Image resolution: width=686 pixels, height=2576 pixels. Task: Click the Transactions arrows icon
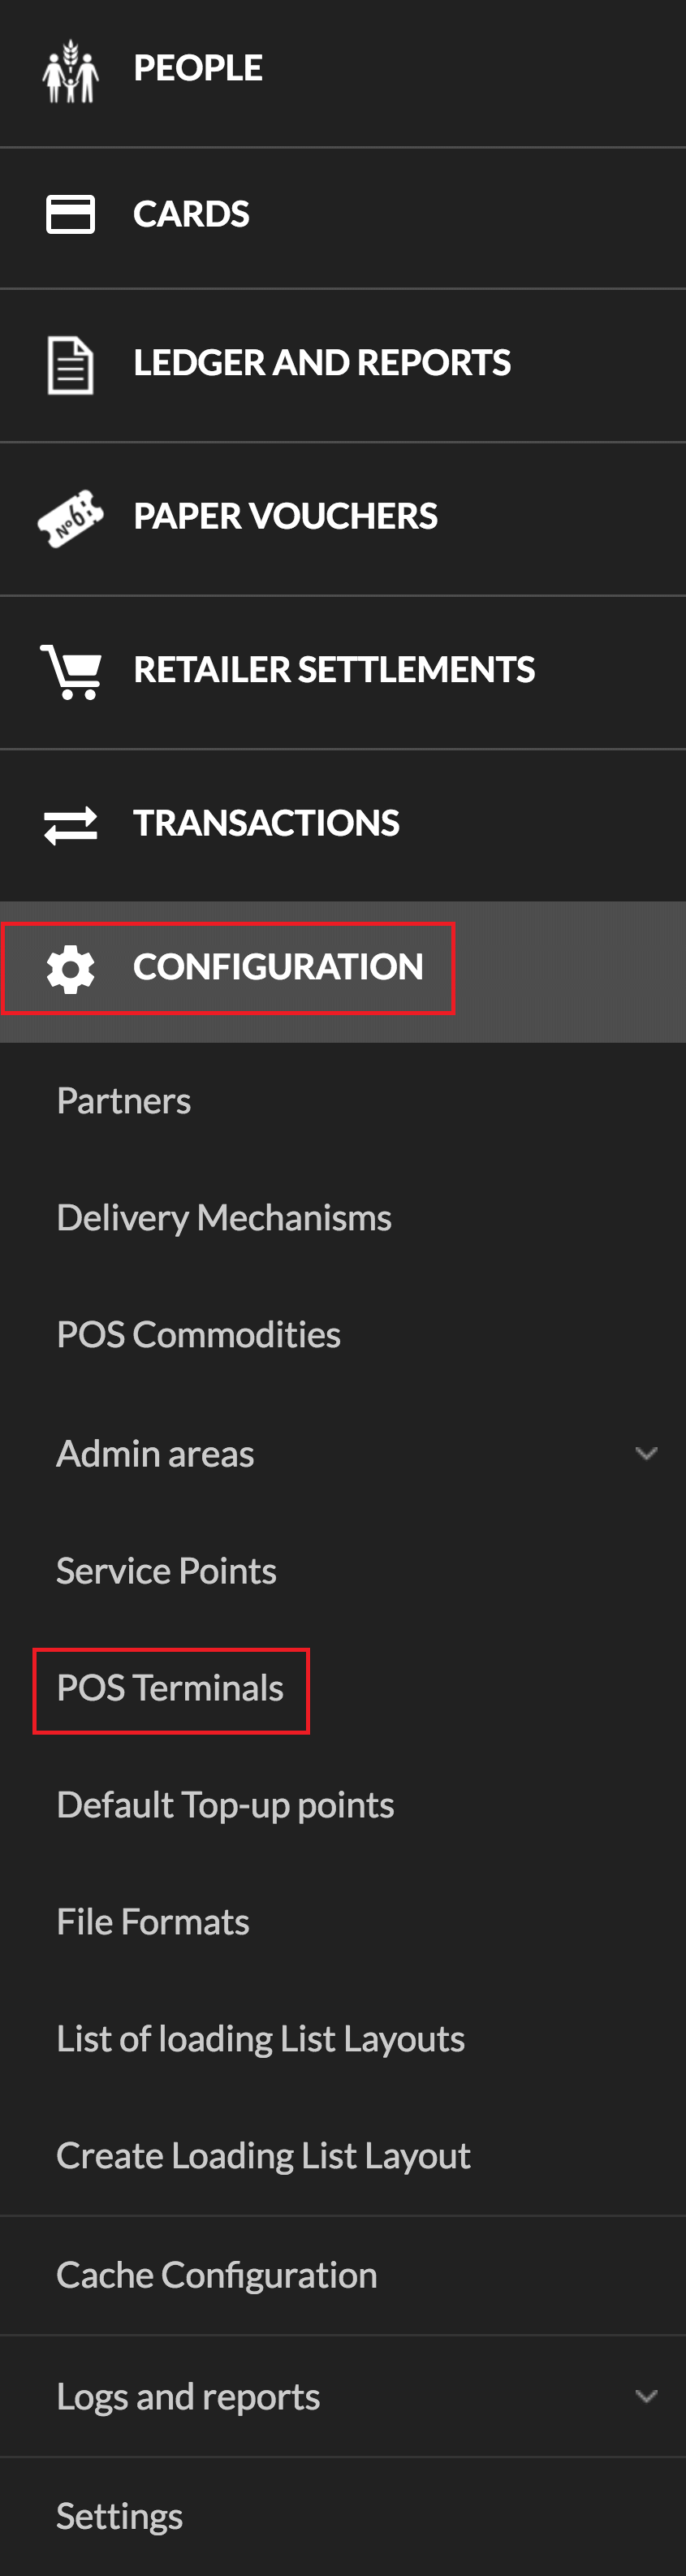pyautogui.click(x=68, y=823)
